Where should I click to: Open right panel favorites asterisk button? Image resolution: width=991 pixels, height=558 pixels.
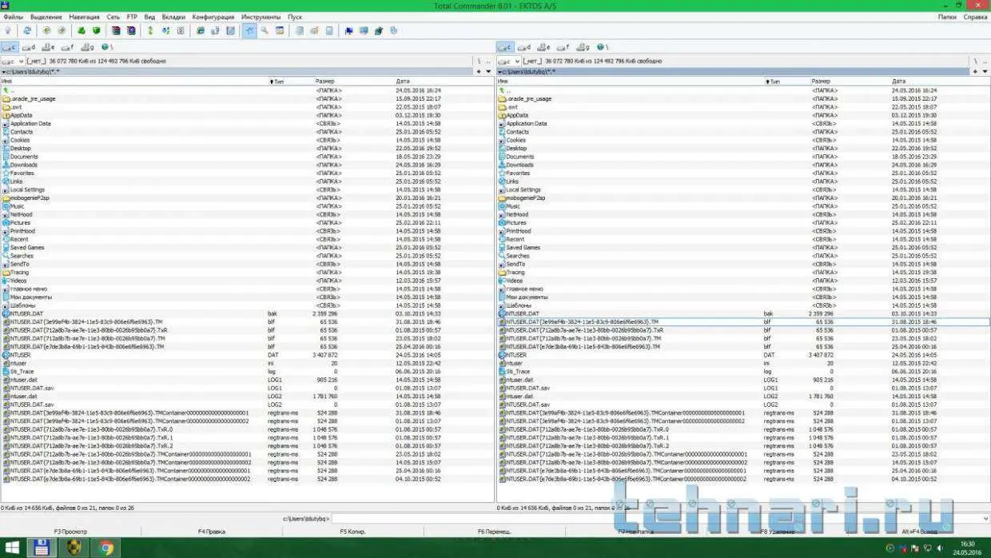pos(976,71)
